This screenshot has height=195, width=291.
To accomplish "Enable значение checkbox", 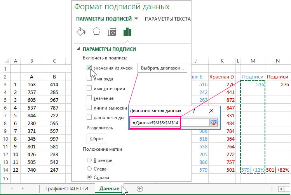I will (x=89, y=97).
